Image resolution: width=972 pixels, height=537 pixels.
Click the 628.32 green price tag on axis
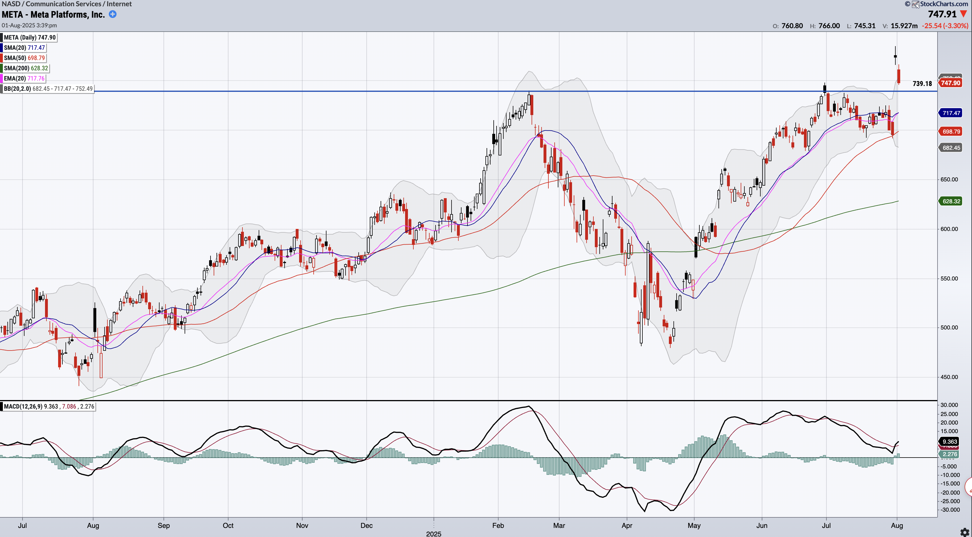[951, 201]
